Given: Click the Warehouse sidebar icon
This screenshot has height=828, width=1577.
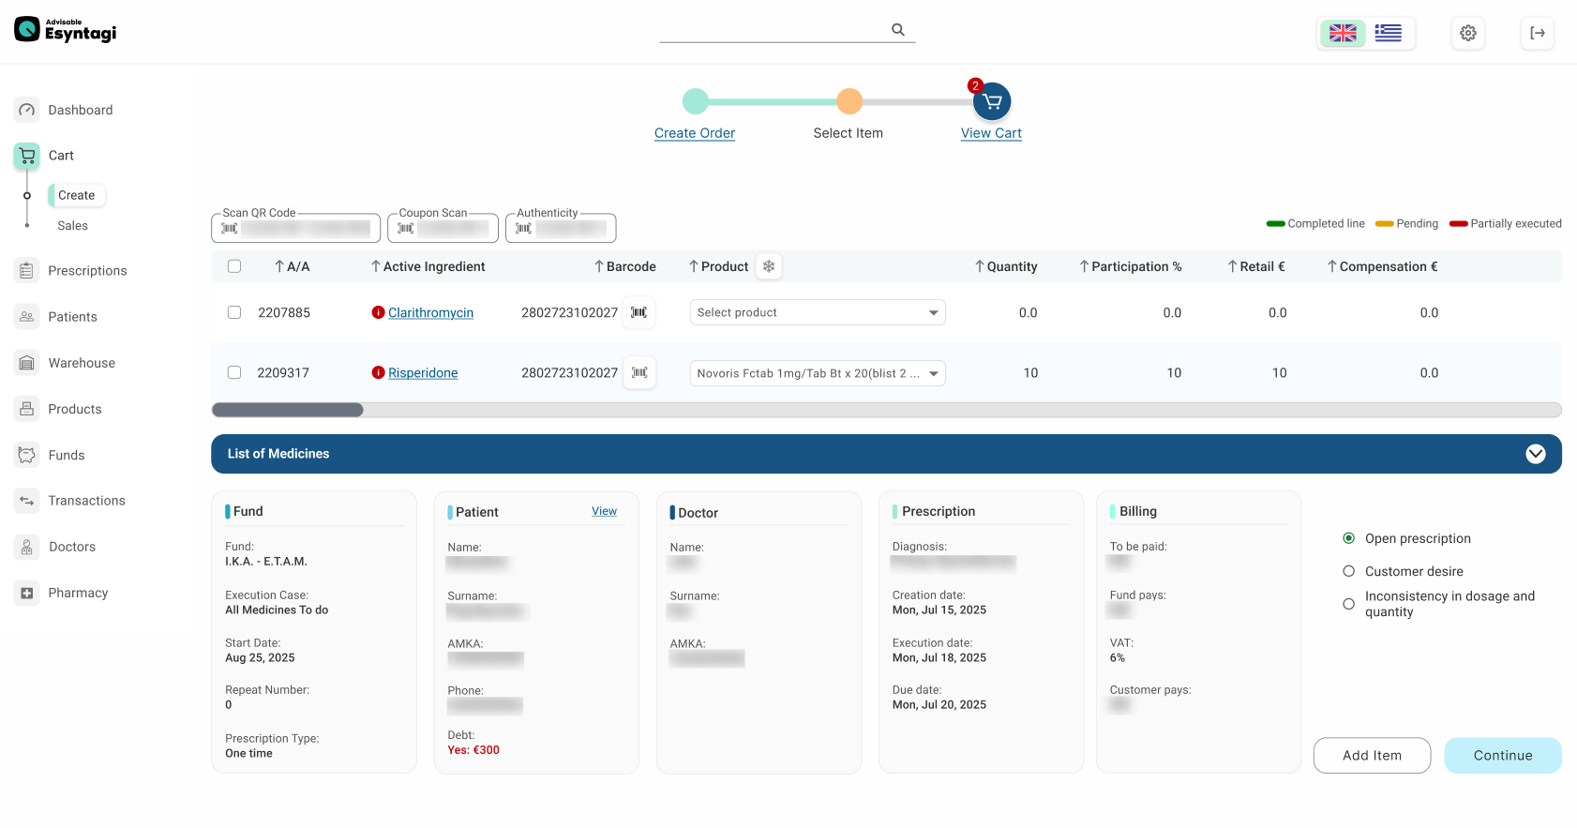Looking at the screenshot, I should [27, 363].
